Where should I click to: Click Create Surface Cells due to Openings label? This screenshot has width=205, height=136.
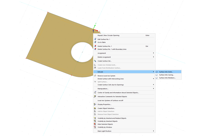[x=111, y=85]
